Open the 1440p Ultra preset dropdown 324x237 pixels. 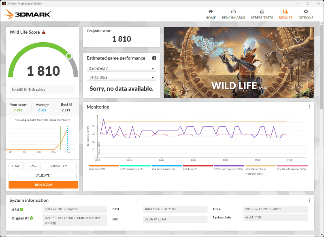pos(121,77)
